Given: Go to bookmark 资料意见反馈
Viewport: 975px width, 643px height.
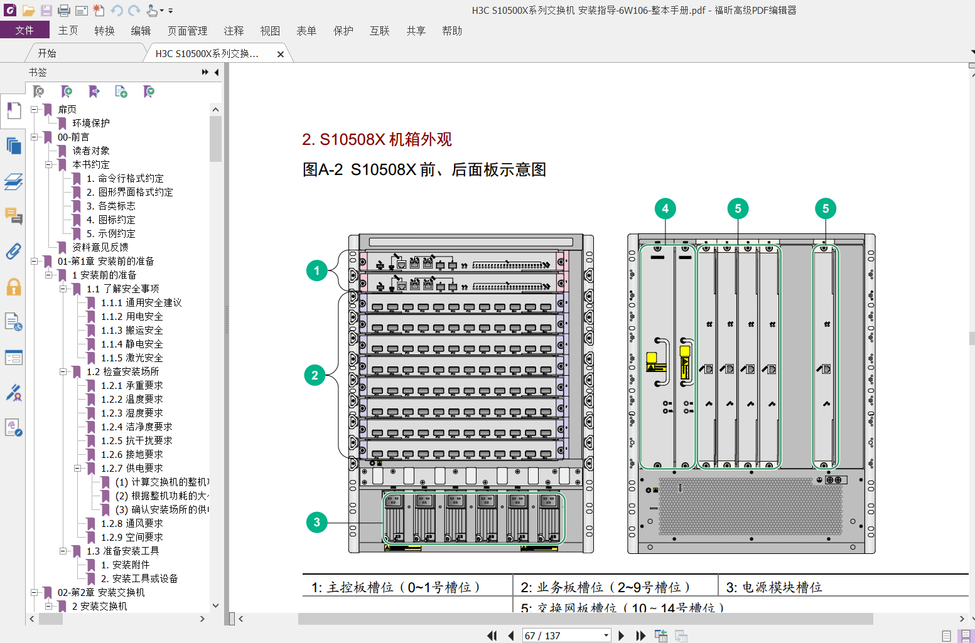Looking at the screenshot, I should coord(100,247).
